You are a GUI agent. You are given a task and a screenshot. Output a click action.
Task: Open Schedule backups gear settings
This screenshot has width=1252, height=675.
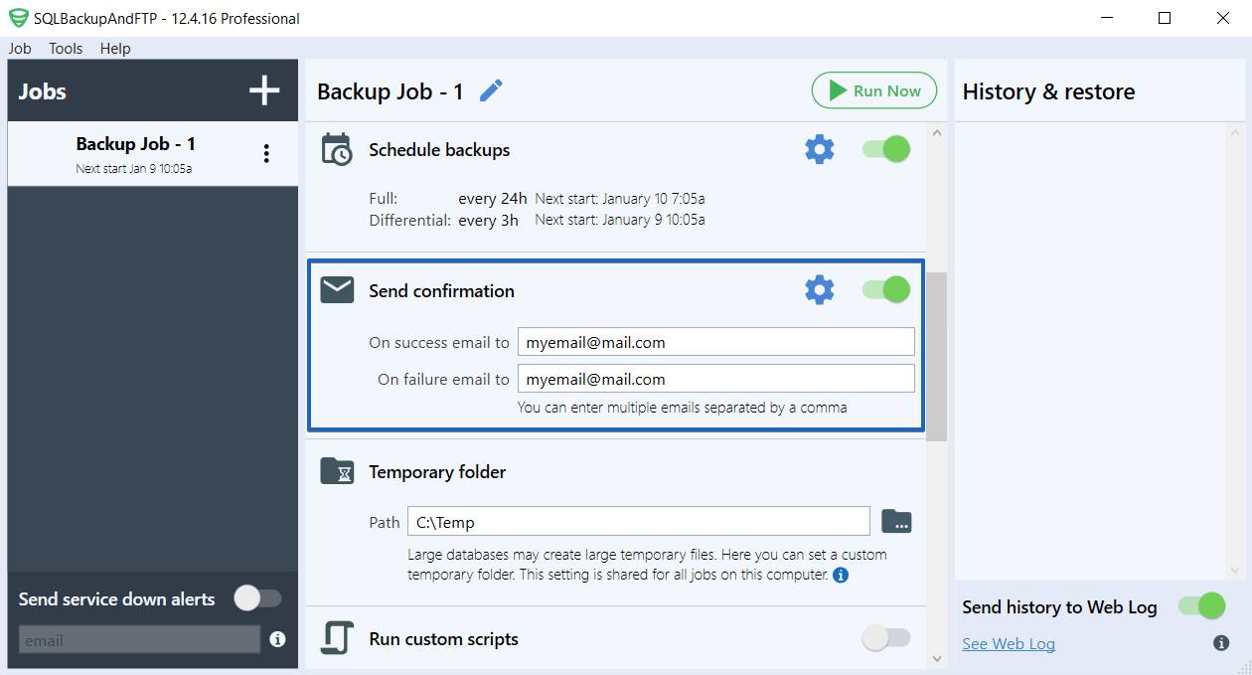(x=819, y=150)
